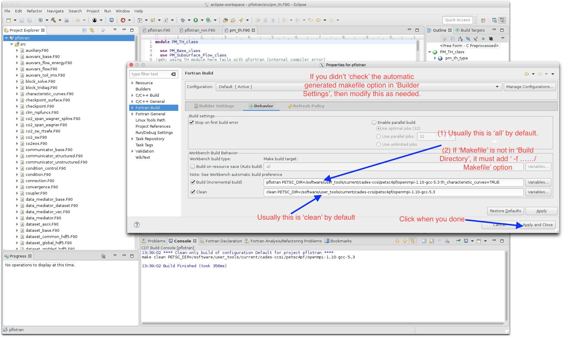Viewport: 564px width, 337px height.
Task: Click the help question mark icon in Properties dialog
Action: point(137,225)
